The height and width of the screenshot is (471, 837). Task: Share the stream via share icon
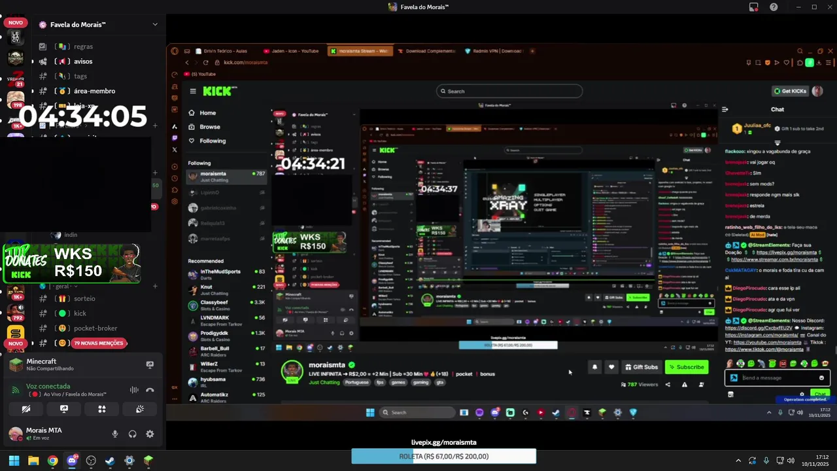(x=668, y=385)
